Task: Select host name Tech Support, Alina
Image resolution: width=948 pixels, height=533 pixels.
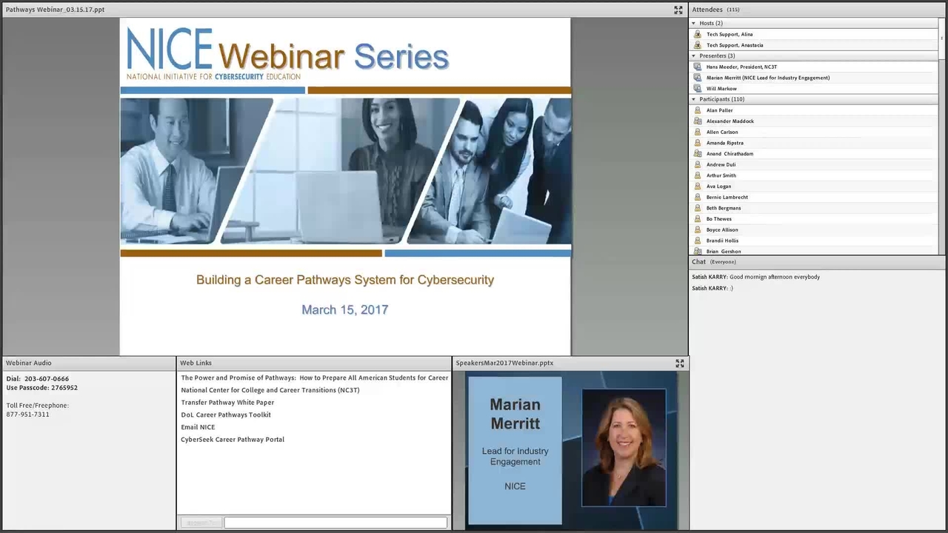Action: tap(730, 34)
